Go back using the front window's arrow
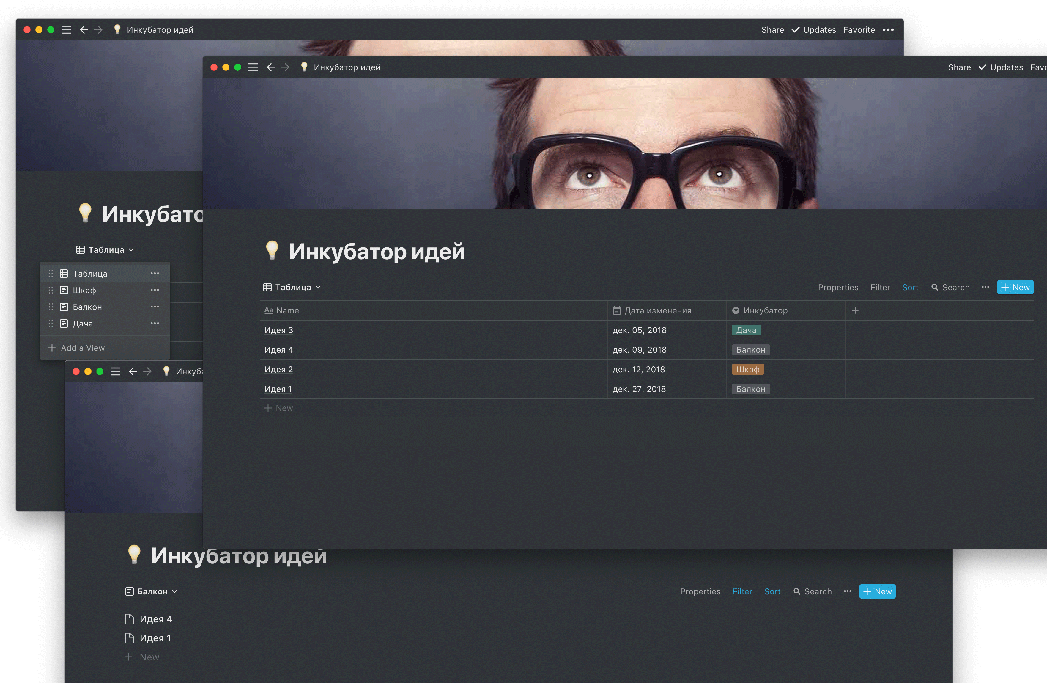This screenshot has height=683, width=1047. pos(271,67)
